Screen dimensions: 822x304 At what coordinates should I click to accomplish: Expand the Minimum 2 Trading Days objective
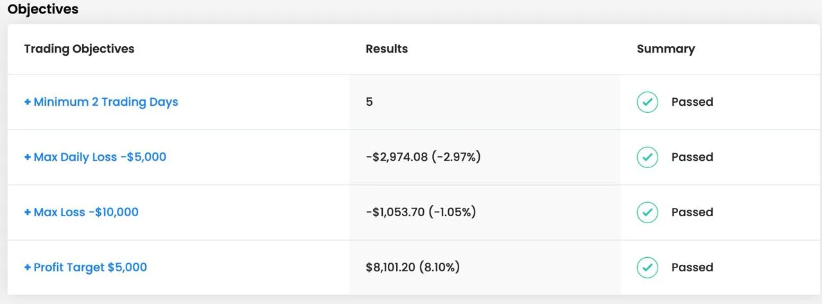pos(101,102)
